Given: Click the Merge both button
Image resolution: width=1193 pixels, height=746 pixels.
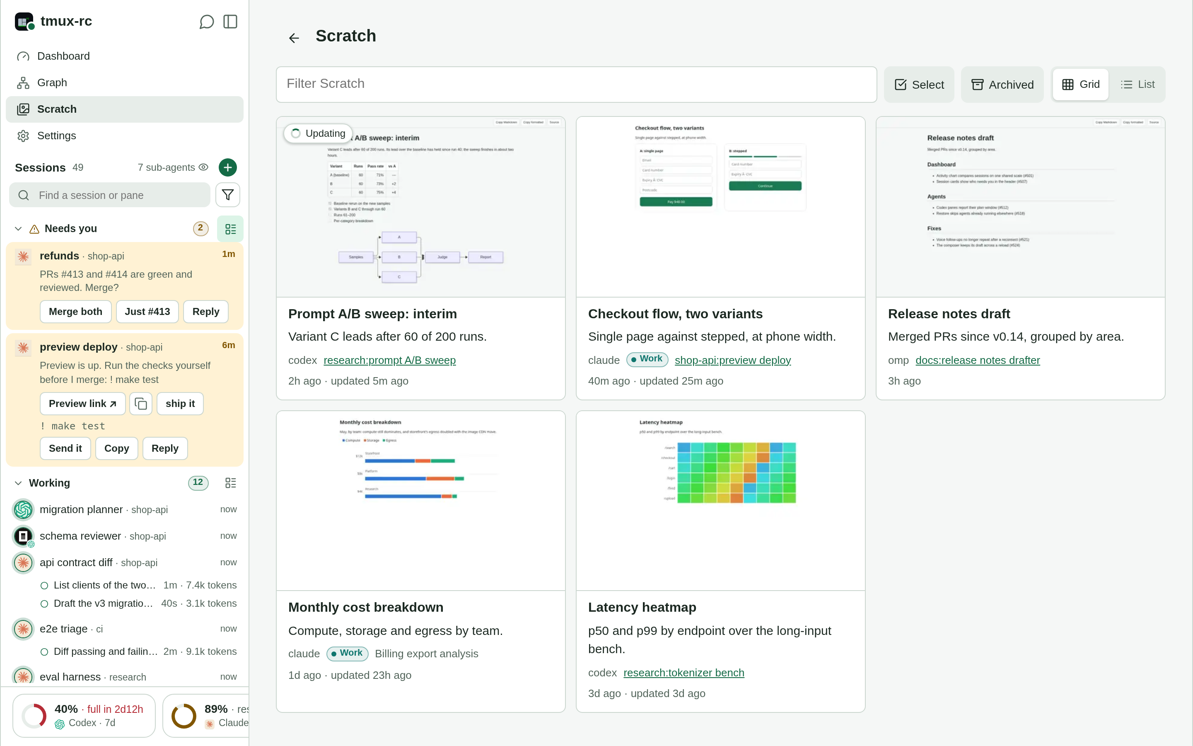Looking at the screenshot, I should click(x=75, y=312).
